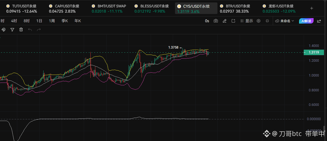327x141 pixels.
Task: Click the 1.0000 price axis label
Action: [314, 75]
